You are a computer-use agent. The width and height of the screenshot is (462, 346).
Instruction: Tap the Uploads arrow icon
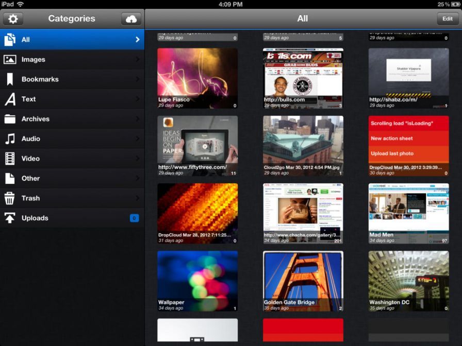[x=9, y=218]
